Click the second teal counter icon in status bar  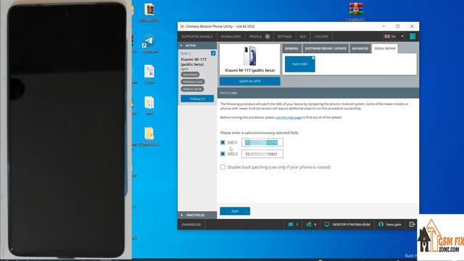click(x=309, y=224)
